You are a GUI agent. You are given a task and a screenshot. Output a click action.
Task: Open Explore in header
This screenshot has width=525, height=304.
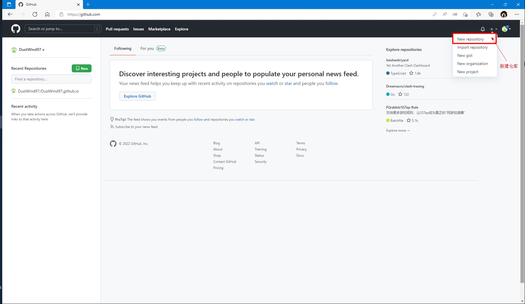pos(182,29)
